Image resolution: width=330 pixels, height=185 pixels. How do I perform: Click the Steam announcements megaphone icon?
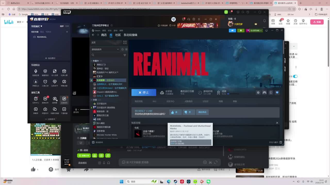[x=232, y=30]
